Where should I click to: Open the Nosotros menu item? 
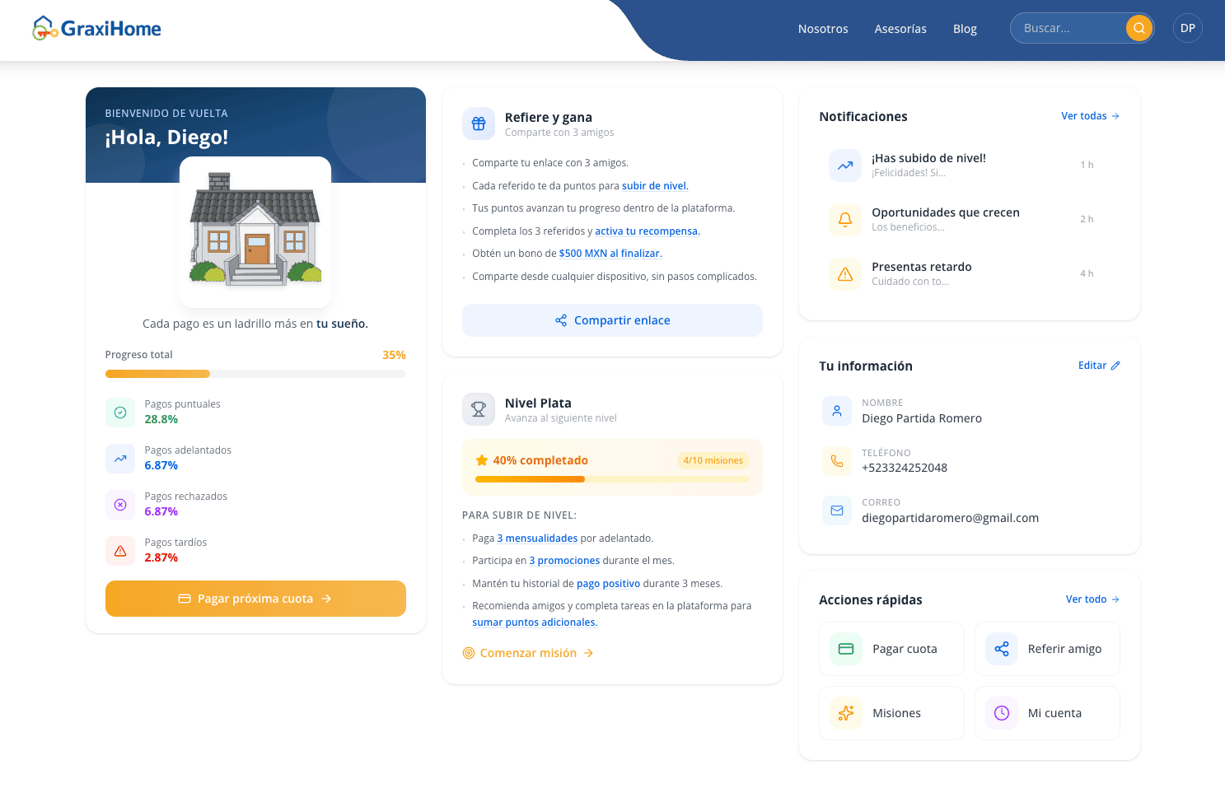(x=822, y=28)
